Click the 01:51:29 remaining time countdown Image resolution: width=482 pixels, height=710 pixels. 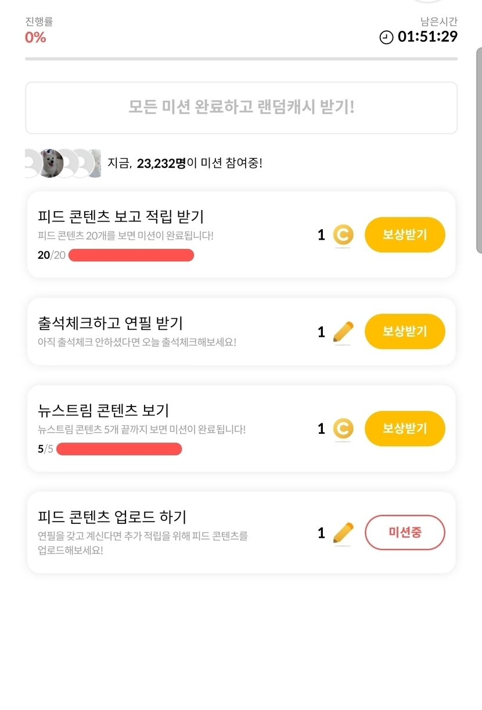pos(427,37)
